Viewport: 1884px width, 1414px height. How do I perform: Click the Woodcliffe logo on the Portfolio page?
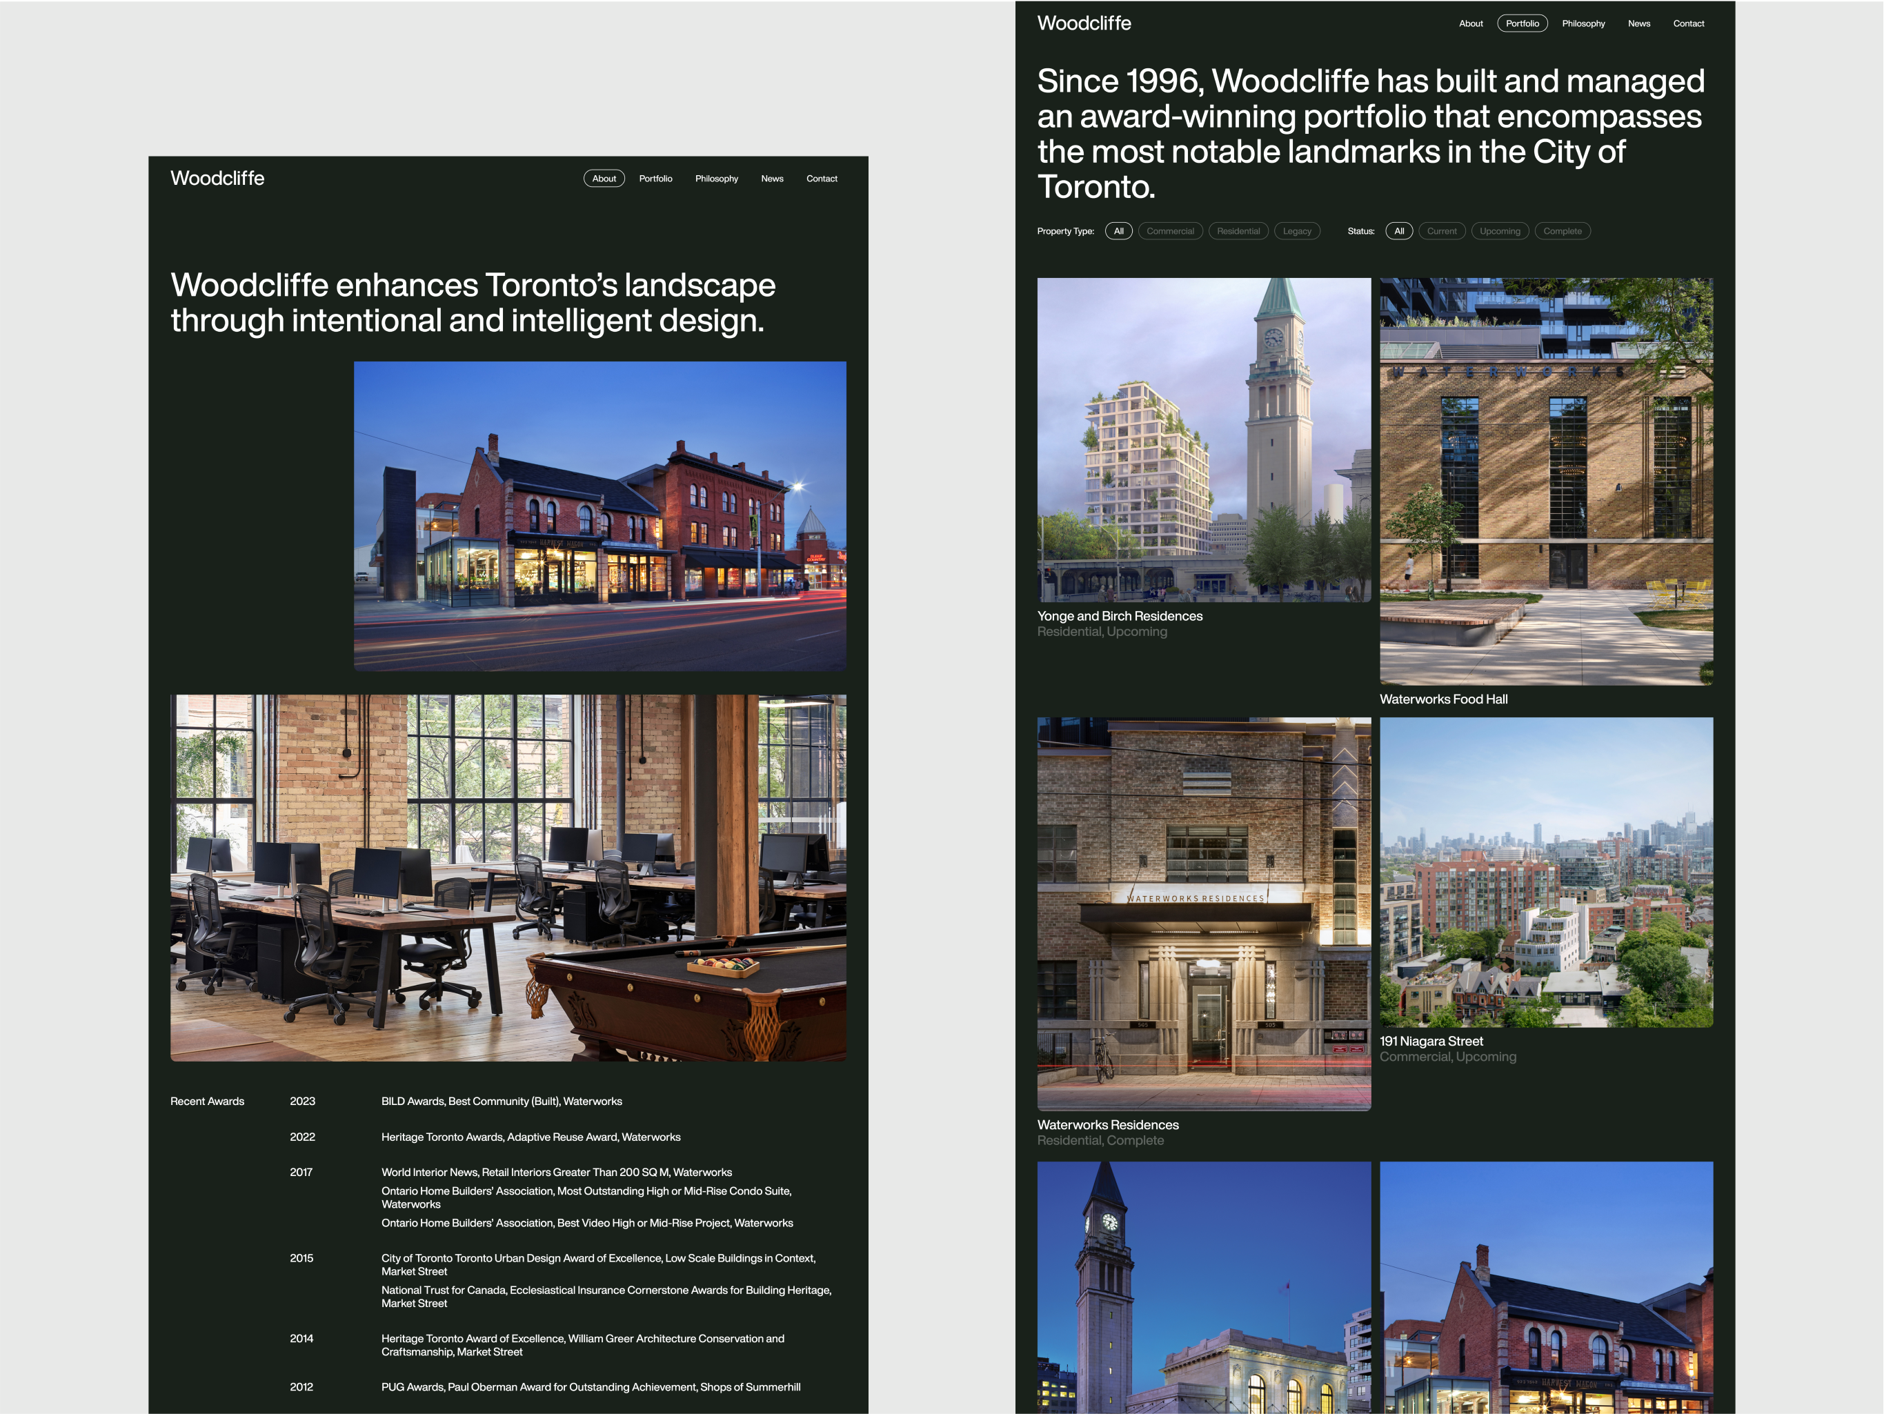pyautogui.click(x=1083, y=23)
